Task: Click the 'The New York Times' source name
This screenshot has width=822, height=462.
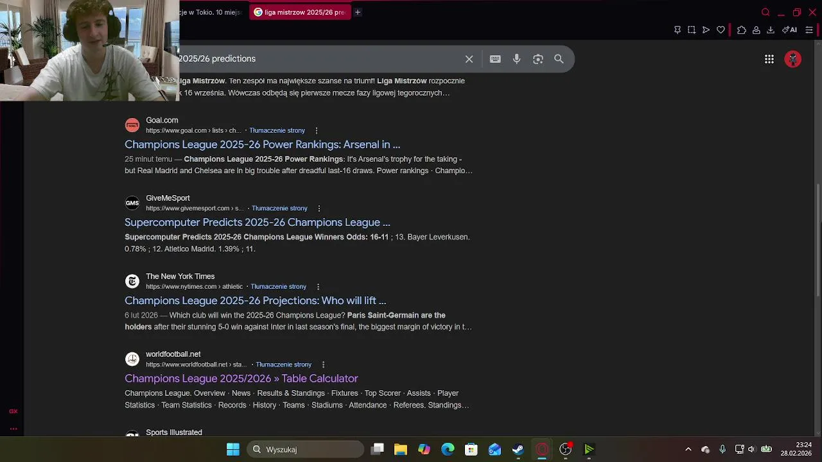Action: pos(180,277)
